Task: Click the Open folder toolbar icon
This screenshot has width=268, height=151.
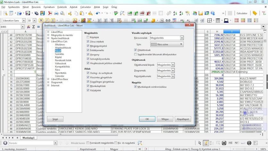Action: point(20,13)
